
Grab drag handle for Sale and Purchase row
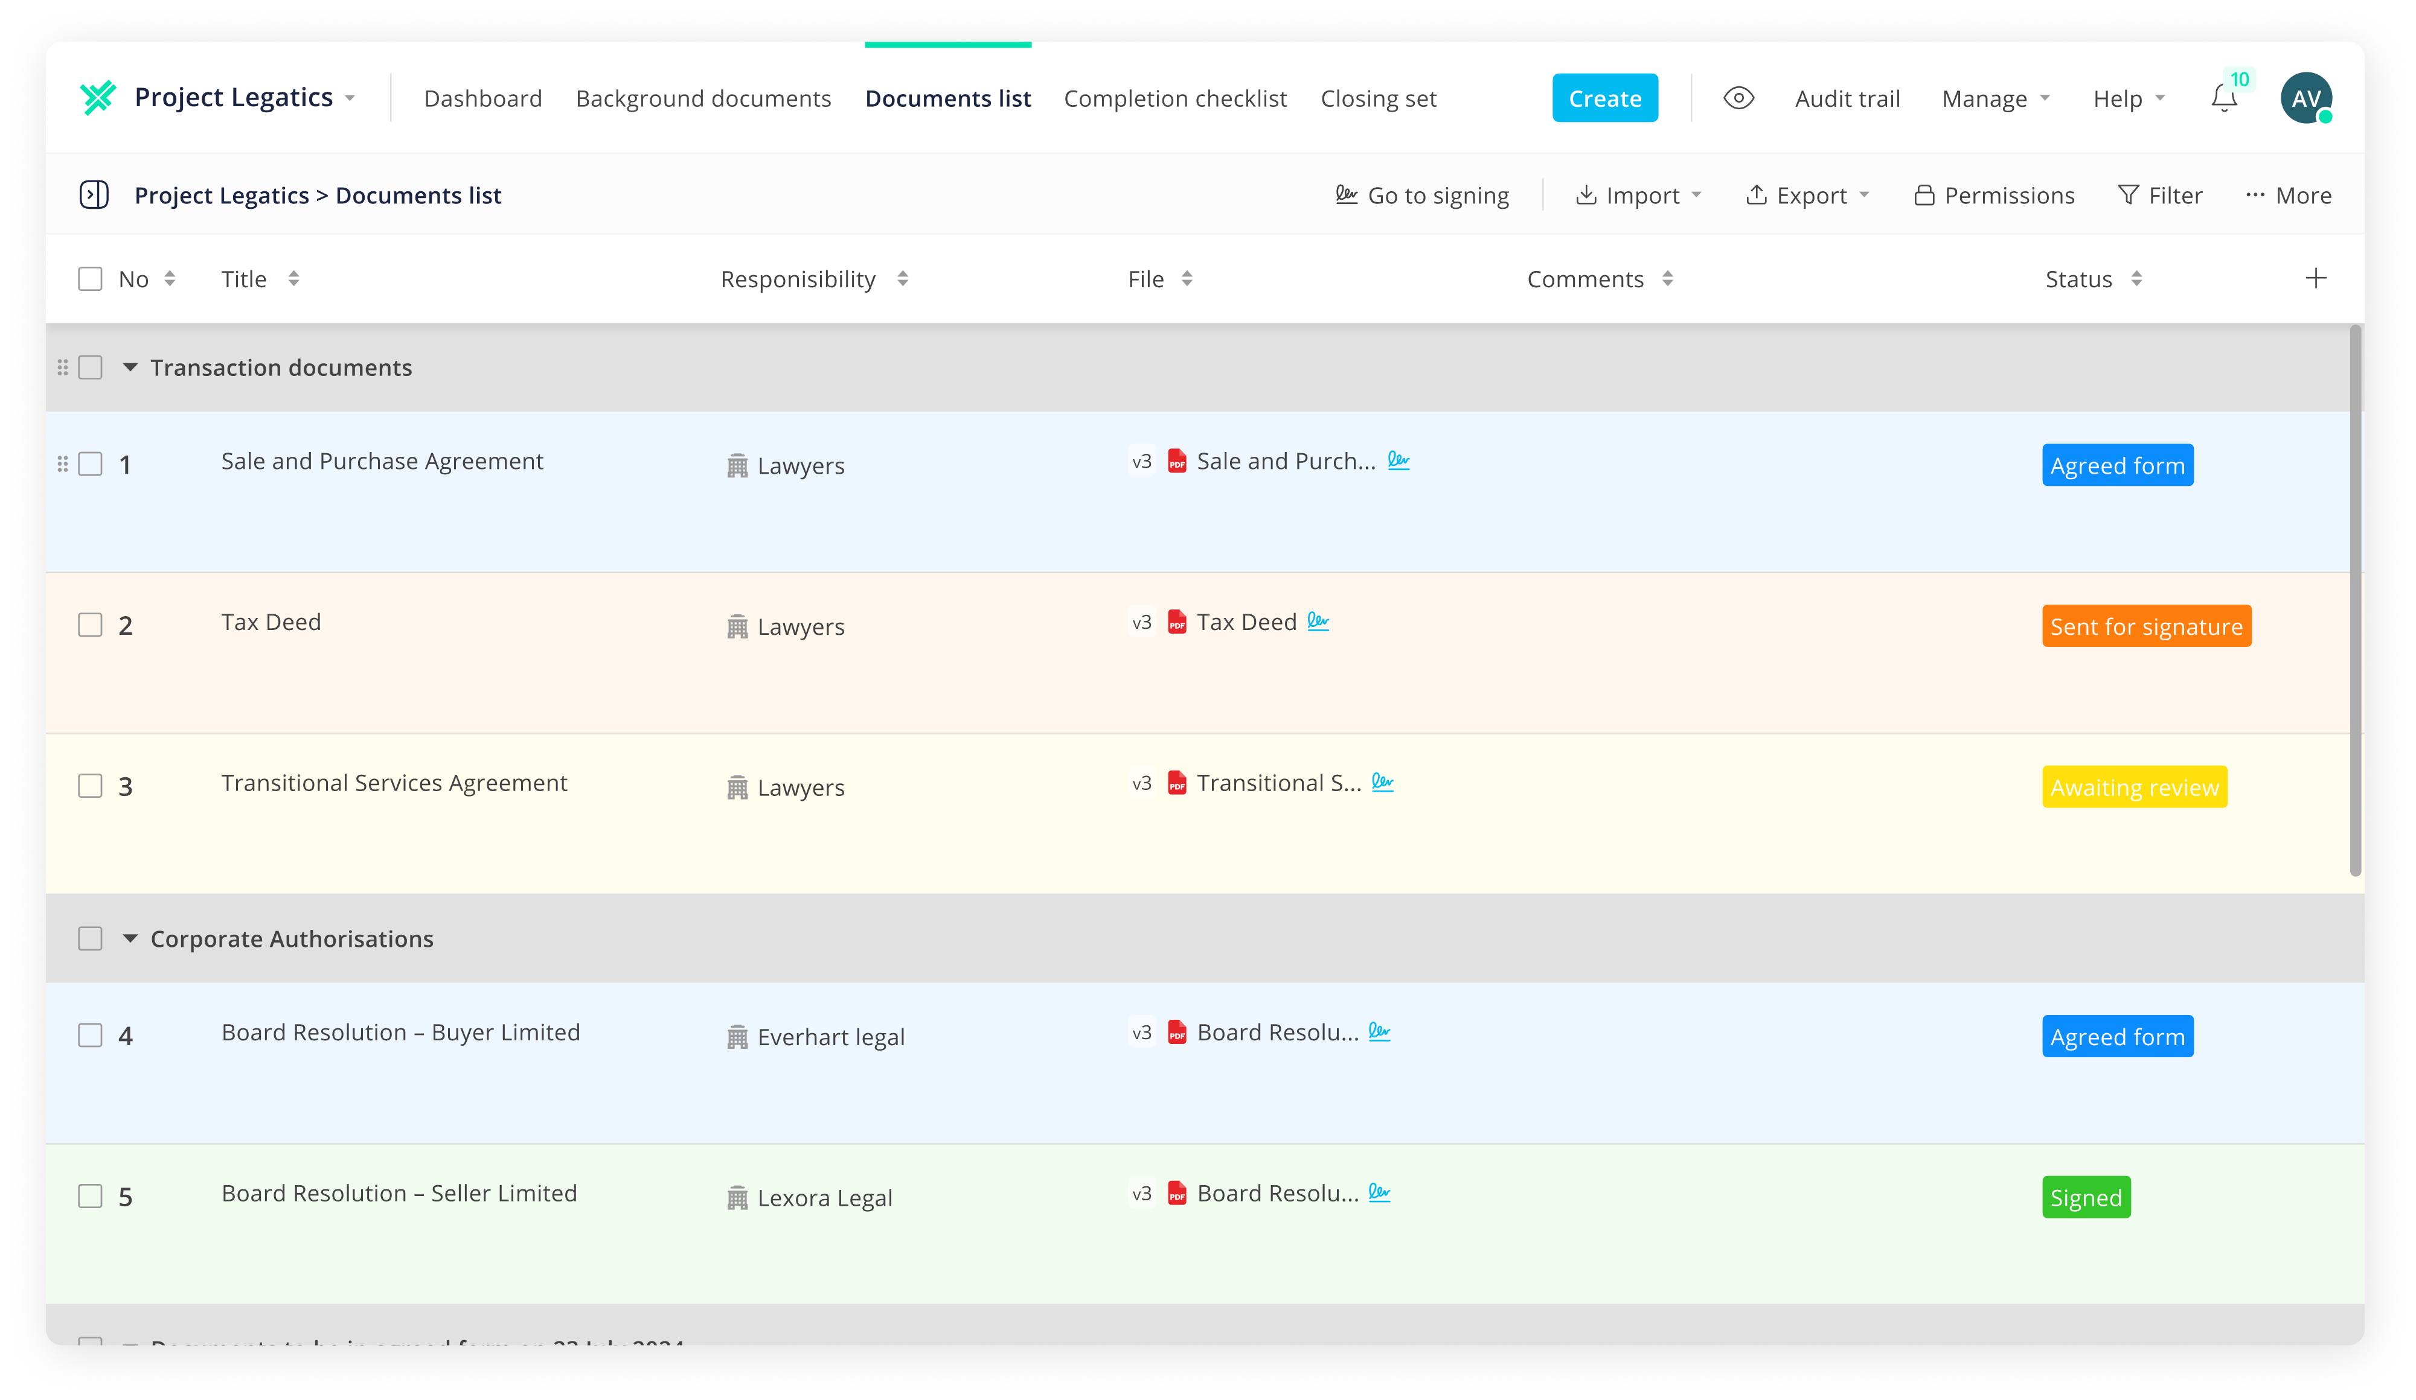62,465
